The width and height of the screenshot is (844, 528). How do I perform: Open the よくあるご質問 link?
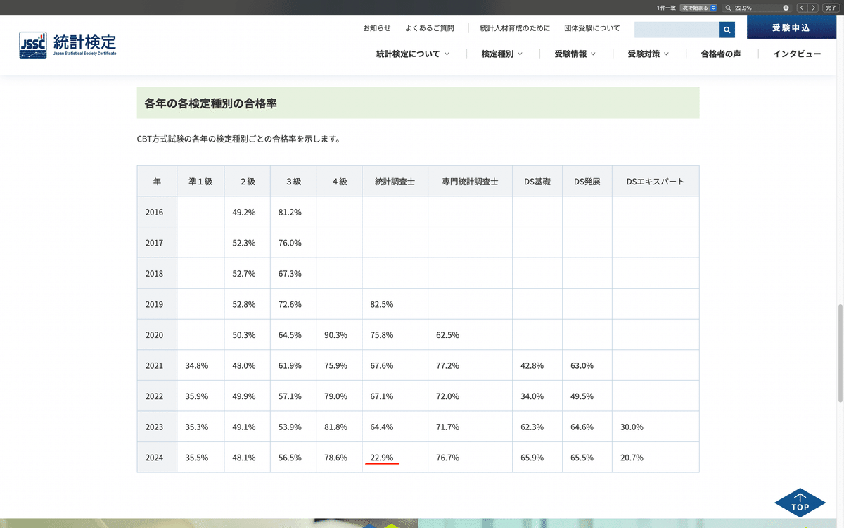[430, 28]
